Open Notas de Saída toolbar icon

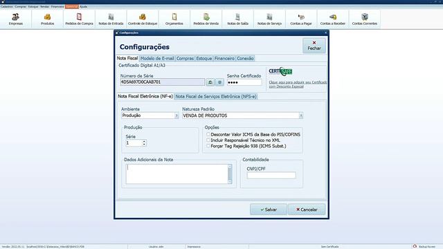[237, 19]
